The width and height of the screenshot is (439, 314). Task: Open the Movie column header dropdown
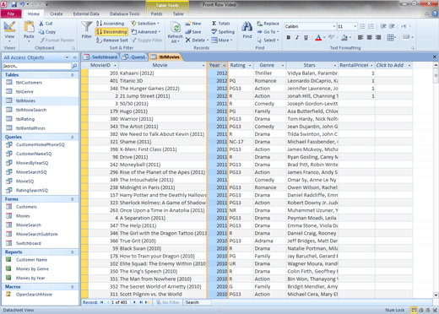tap(203, 65)
